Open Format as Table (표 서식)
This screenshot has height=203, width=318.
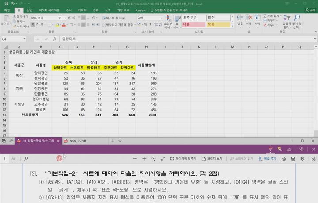(x=177, y=22)
